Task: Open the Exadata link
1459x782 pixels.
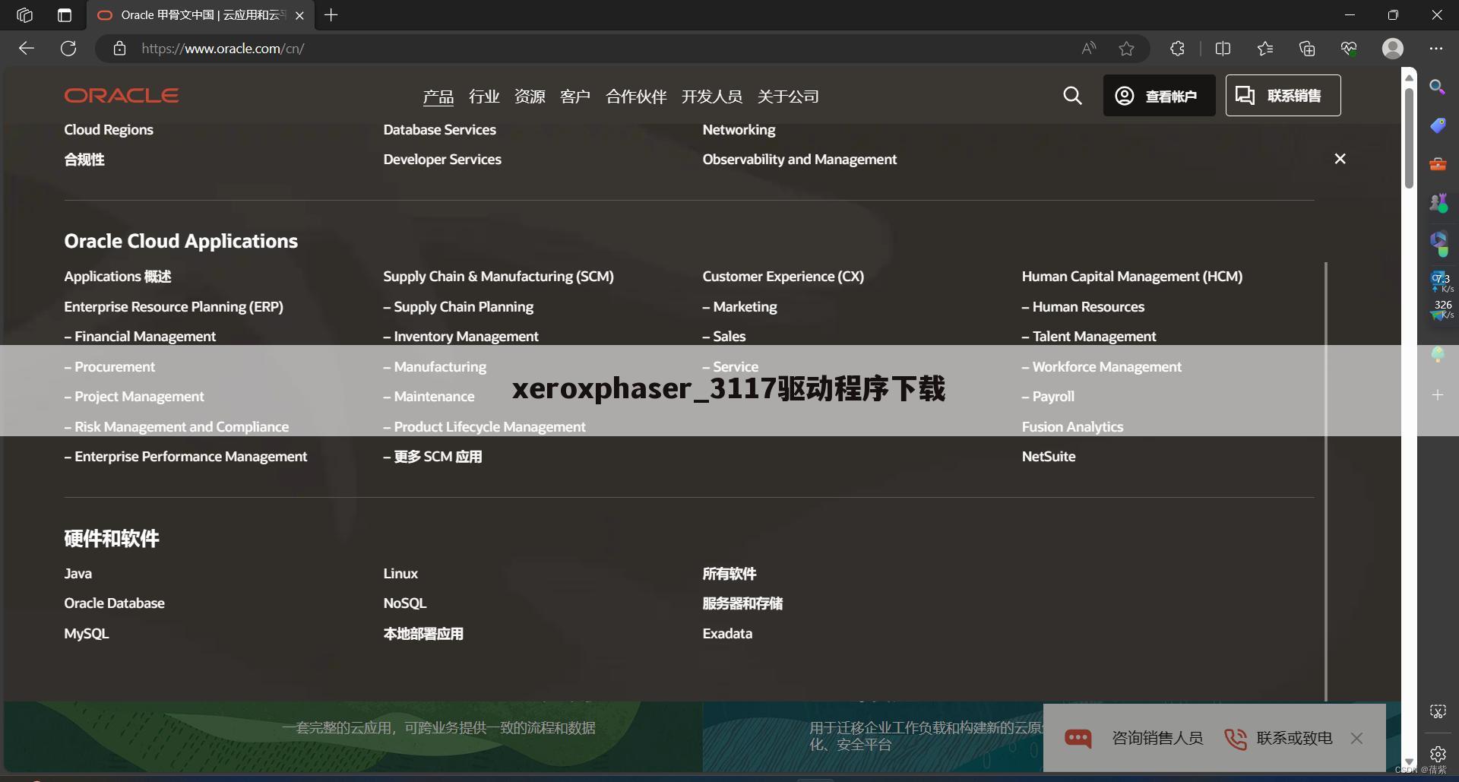Action: 727,634
